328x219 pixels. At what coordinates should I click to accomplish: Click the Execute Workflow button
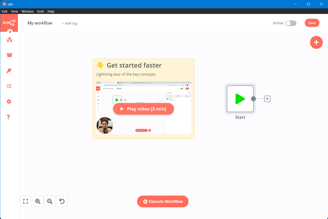pyautogui.click(x=163, y=201)
